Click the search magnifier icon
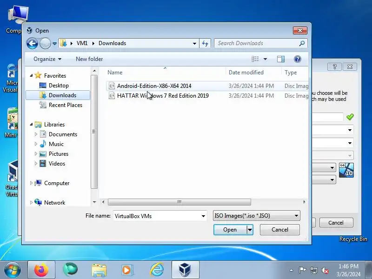372x279 pixels. click(302, 43)
